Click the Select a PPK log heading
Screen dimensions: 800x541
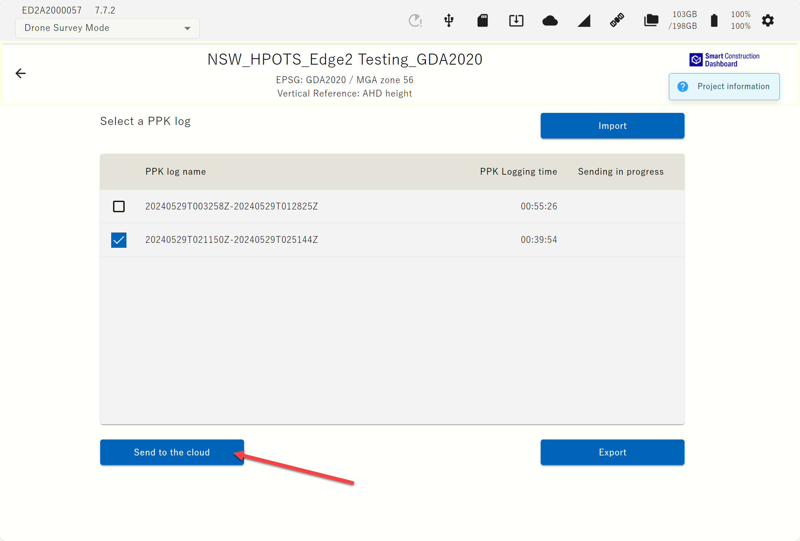(145, 121)
